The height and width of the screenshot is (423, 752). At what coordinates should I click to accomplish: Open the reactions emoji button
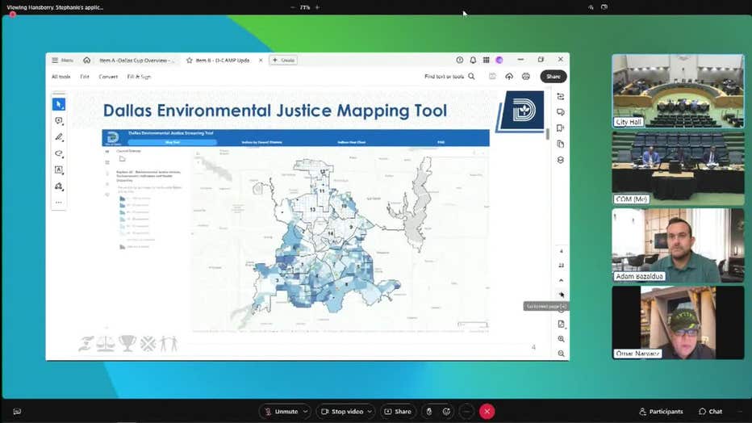tap(446, 412)
